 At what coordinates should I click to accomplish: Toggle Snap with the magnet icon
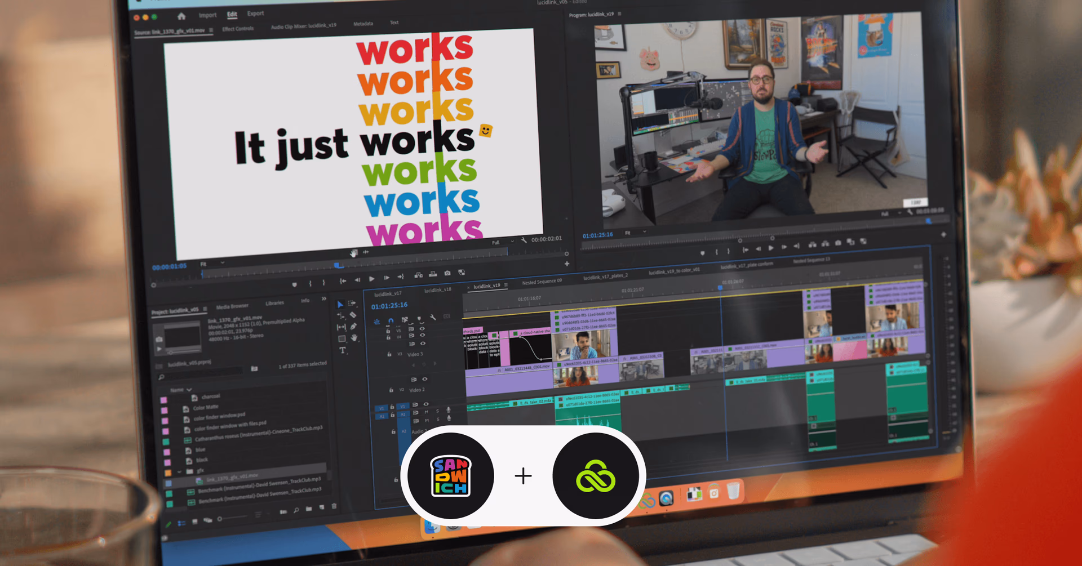pos(390,320)
